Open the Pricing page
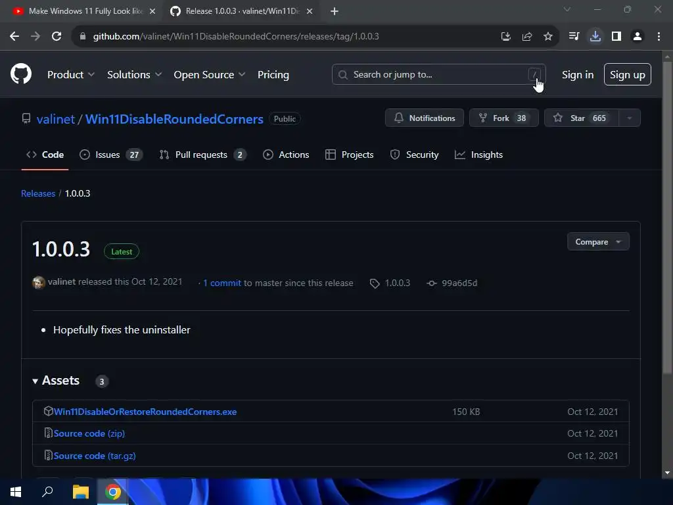The width and height of the screenshot is (673, 505). [x=273, y=75]
